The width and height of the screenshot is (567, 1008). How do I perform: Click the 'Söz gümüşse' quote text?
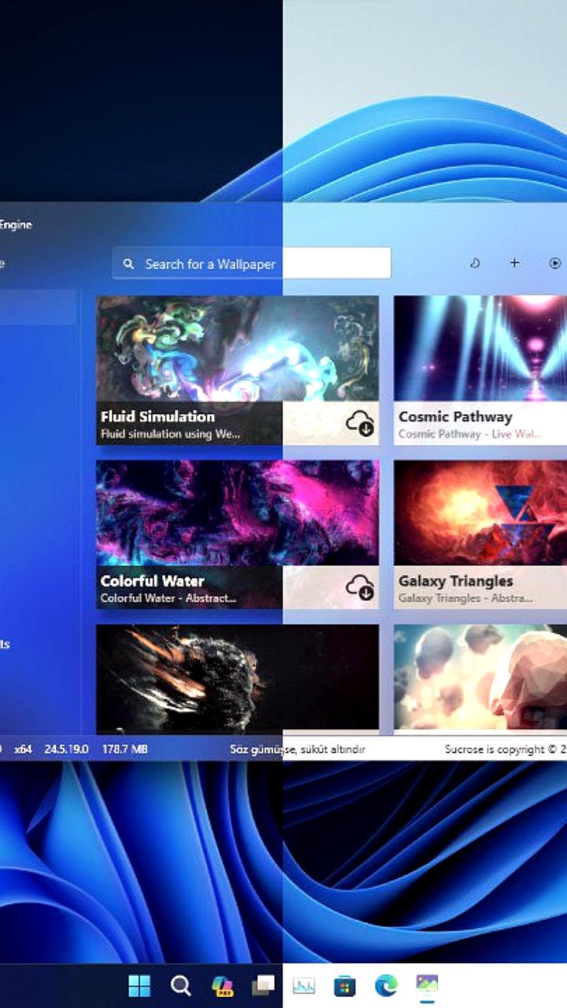click(298, 749)
